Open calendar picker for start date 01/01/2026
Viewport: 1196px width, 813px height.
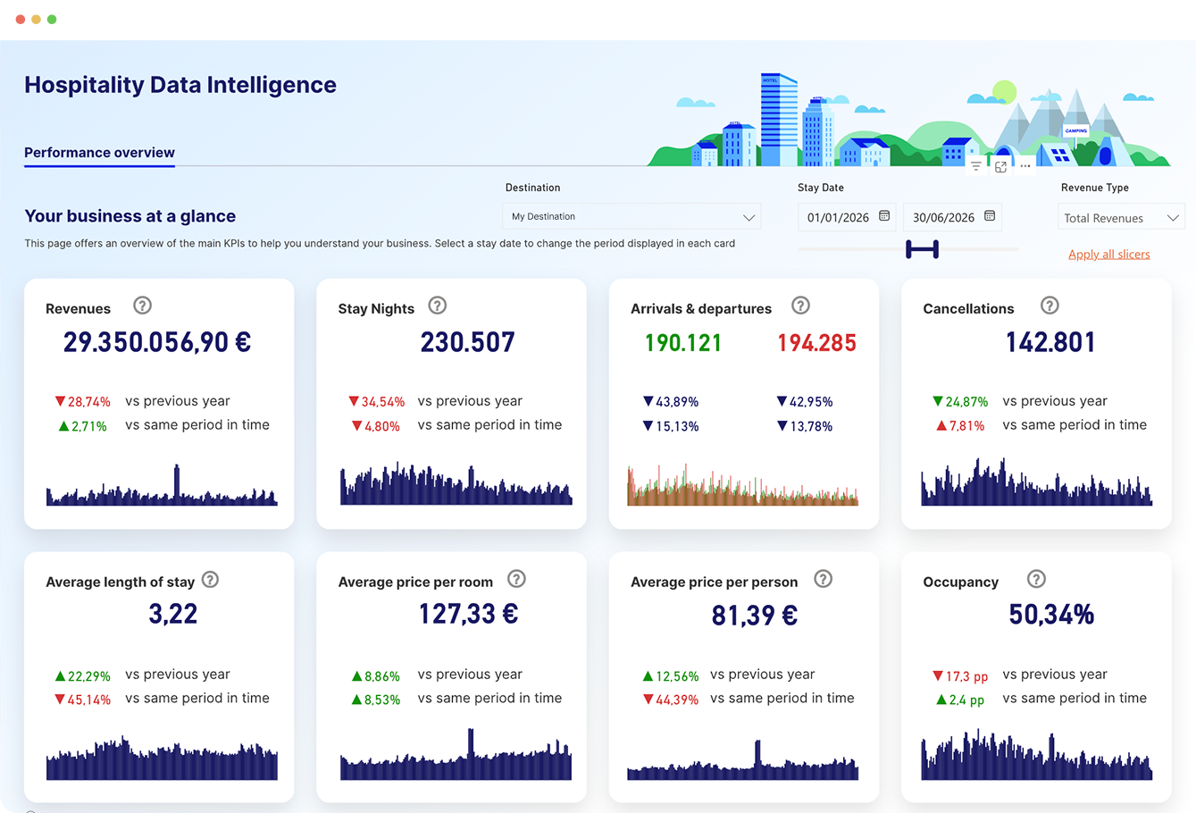pyautogui.click(x=884, y=216)
